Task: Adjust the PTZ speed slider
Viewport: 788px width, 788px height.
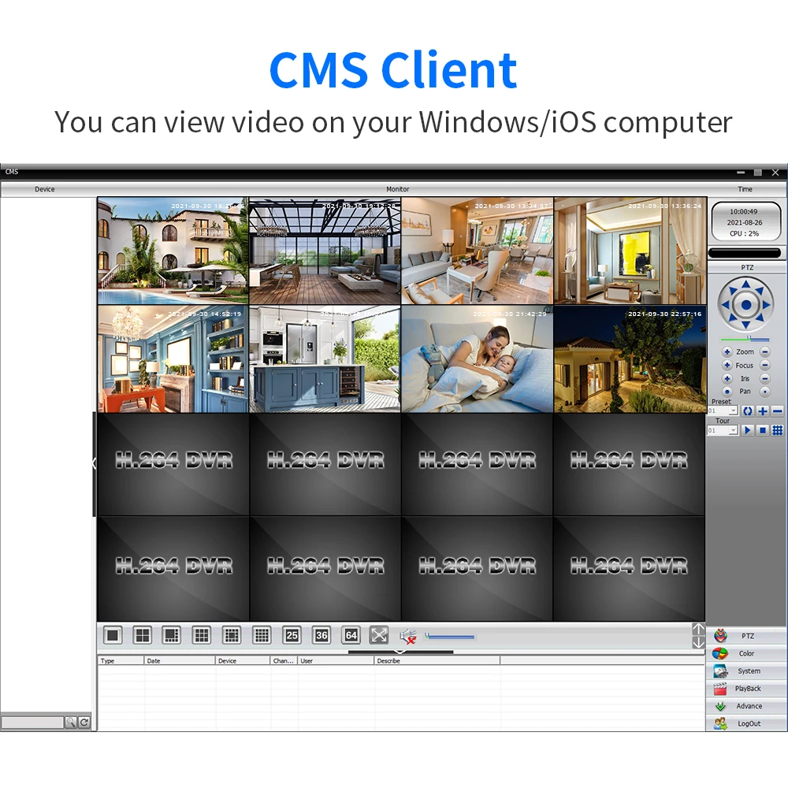Action: (745, 339)
